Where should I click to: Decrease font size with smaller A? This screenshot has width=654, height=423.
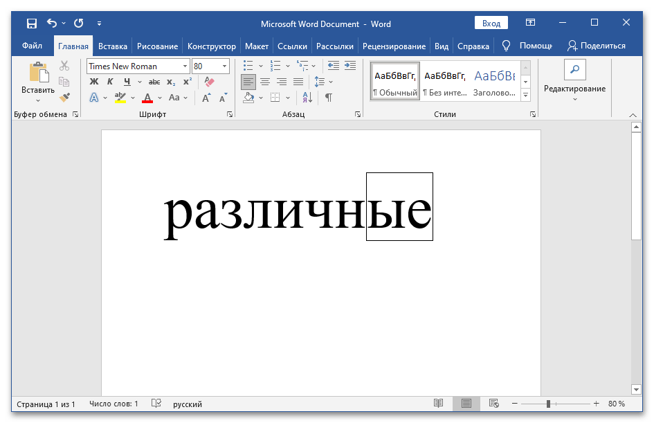pos(224,98)
